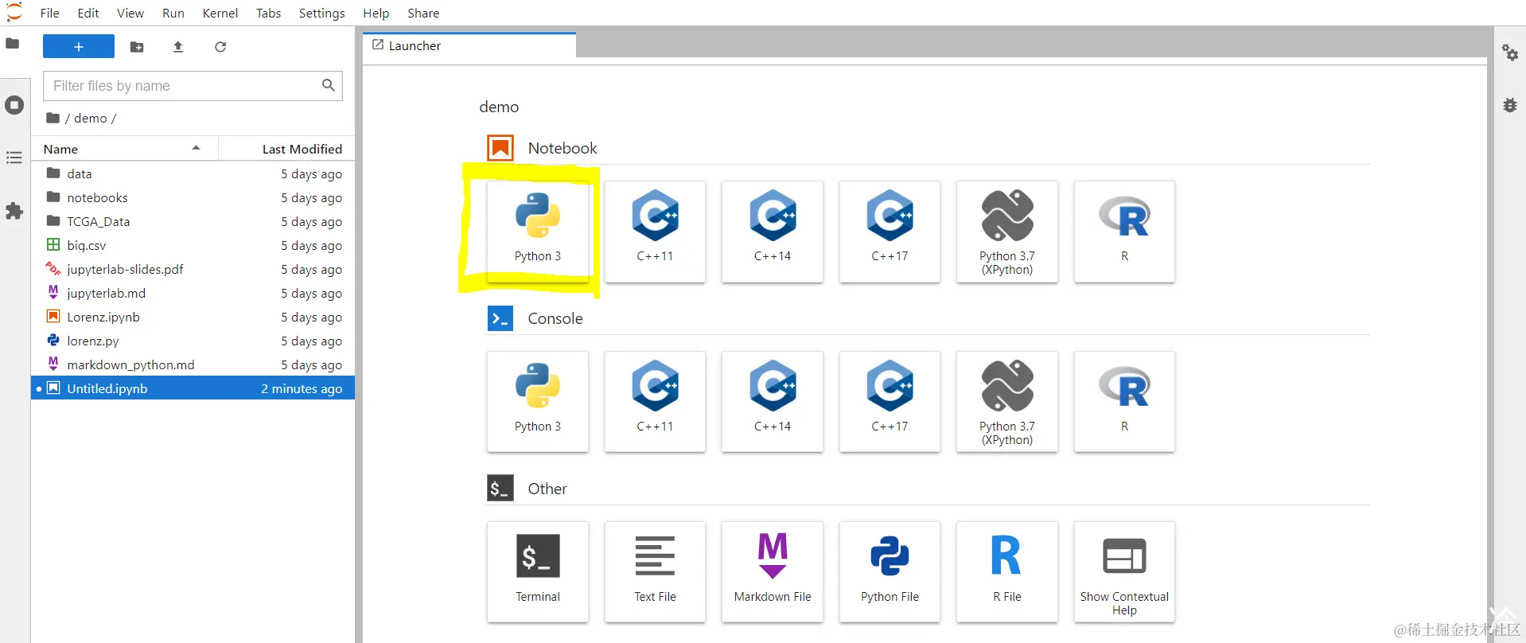Open the Tabs menu
Viewport: 1526px width, 643px height.
tap(269, 13)
